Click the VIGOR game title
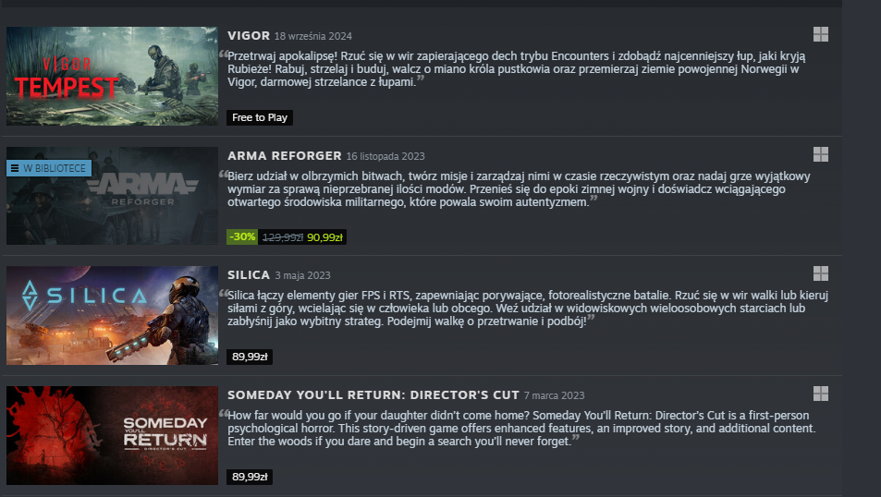Viewport: 881px width, 497px height. point(249,35)
